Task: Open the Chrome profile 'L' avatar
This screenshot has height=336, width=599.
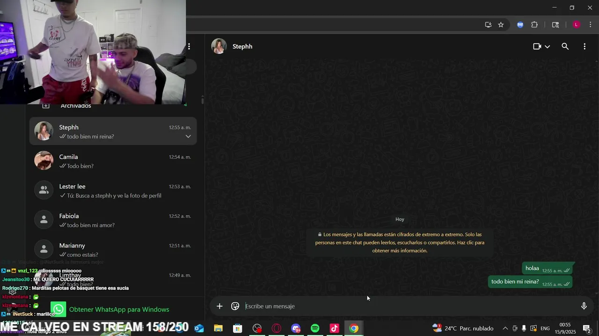Action: coord(576,25)
